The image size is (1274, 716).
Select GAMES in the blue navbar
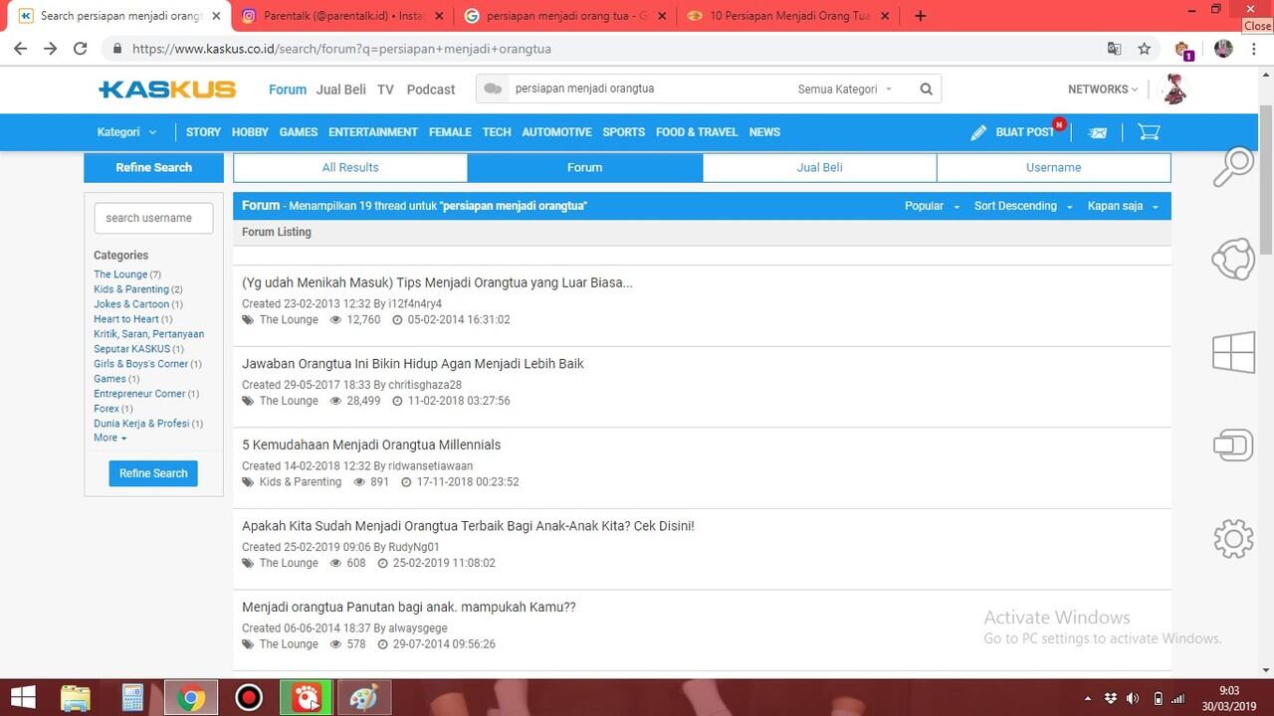[x=299, y=132]
